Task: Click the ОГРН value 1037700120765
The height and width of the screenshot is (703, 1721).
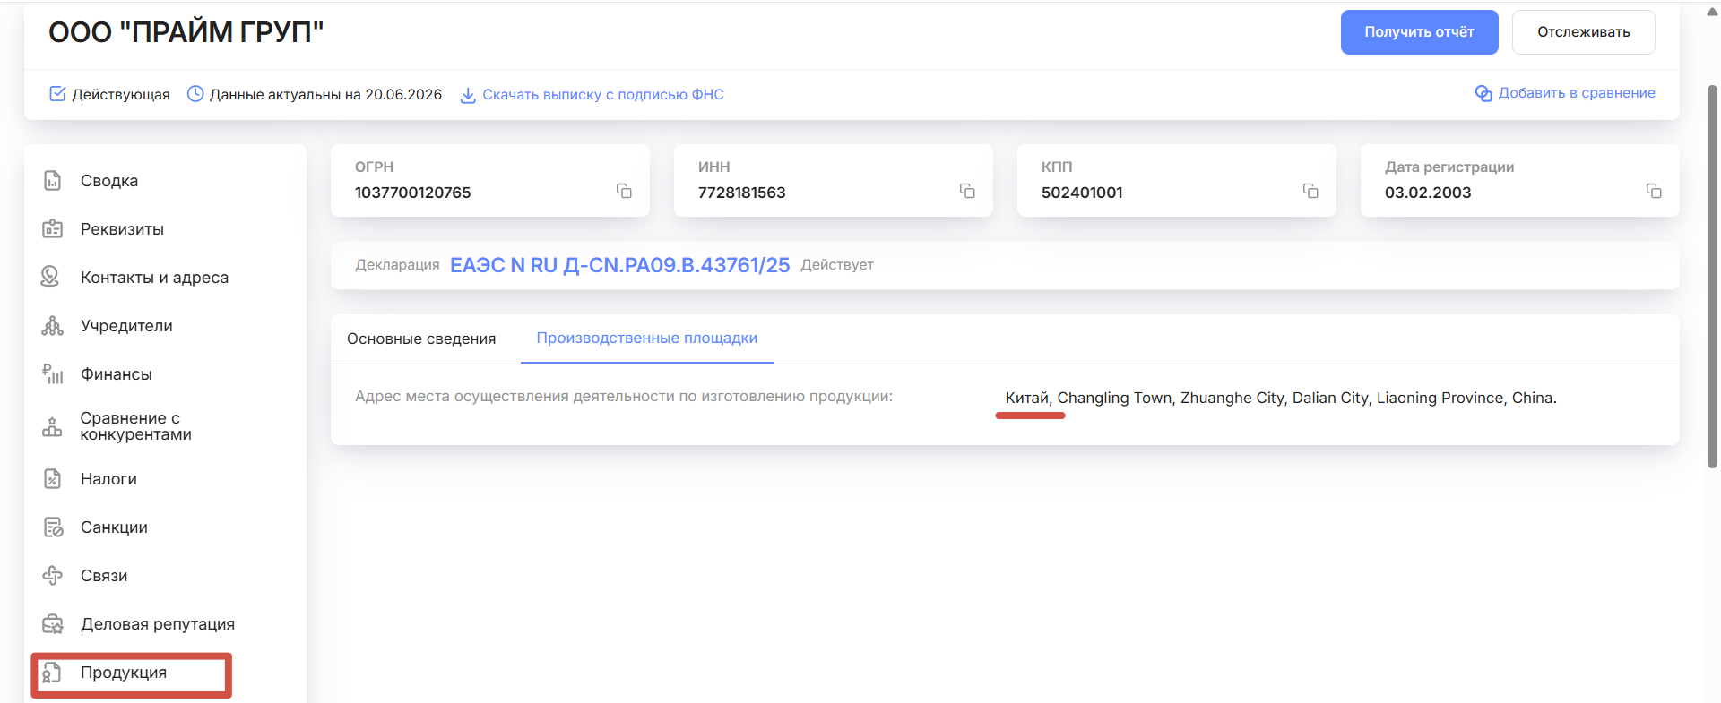Action: pyautogui.click(x=412, y=193)
